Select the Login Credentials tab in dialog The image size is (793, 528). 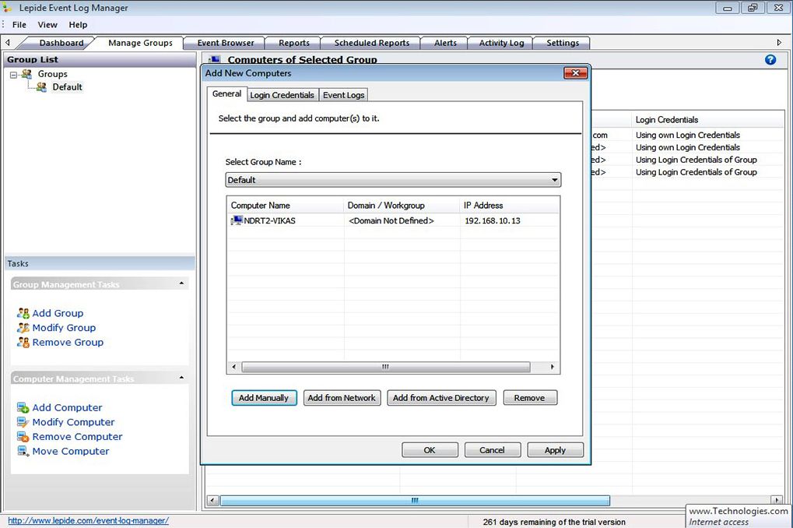point(282,95)
